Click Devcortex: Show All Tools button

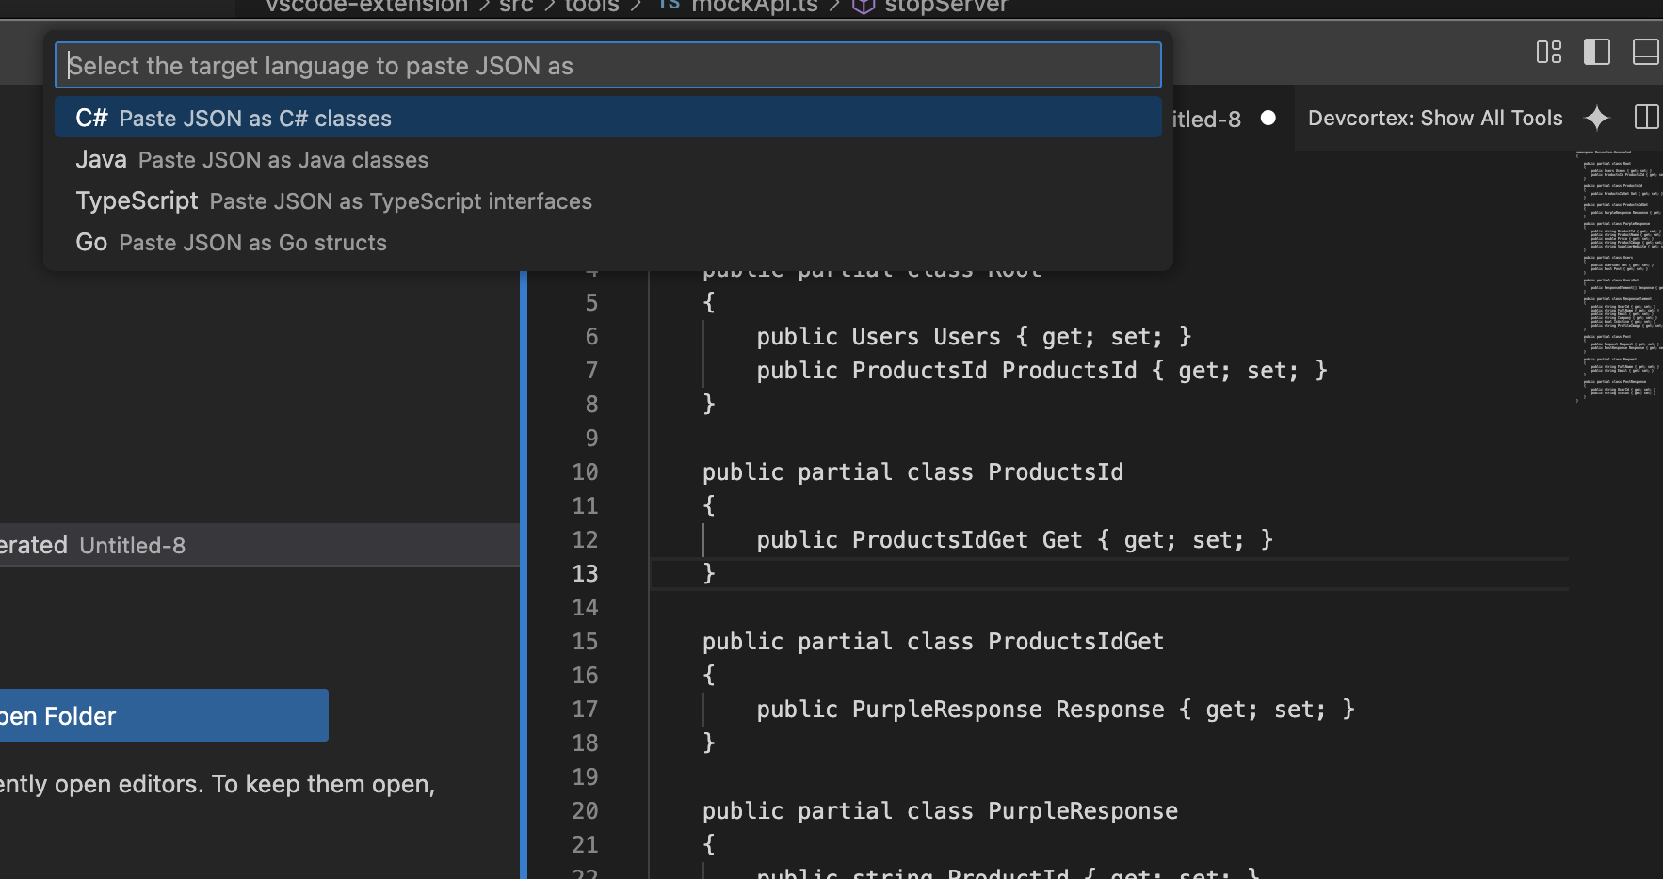[1435, 118]
